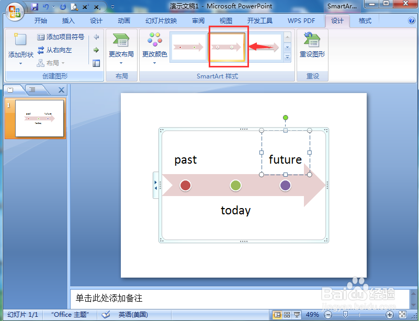Click the purple timeline circle
This screenshot has height=321, width=419.
tap(285, 185)
